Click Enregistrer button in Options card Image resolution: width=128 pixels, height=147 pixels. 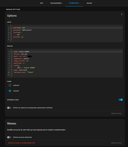click(x=117, y=113)
